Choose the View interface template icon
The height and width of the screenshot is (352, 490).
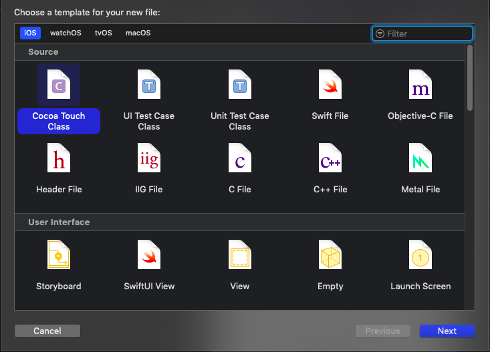tap(240, 255)
